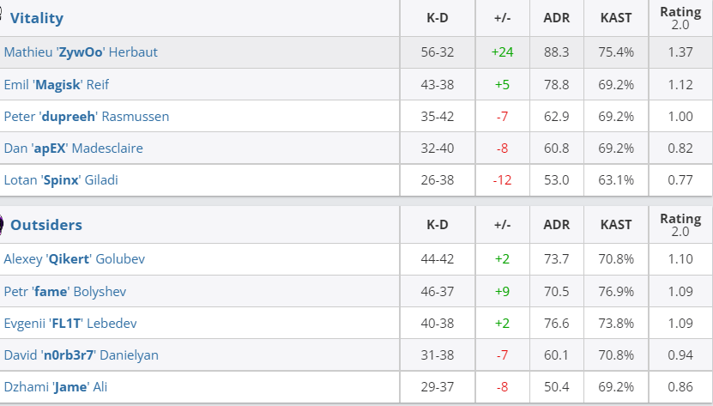Image resolution: width=713 pixels, height=406 pixels.
Task: Open Mathieu 'ZywOo' Herbaut player profile
Action: coord(81,52)
